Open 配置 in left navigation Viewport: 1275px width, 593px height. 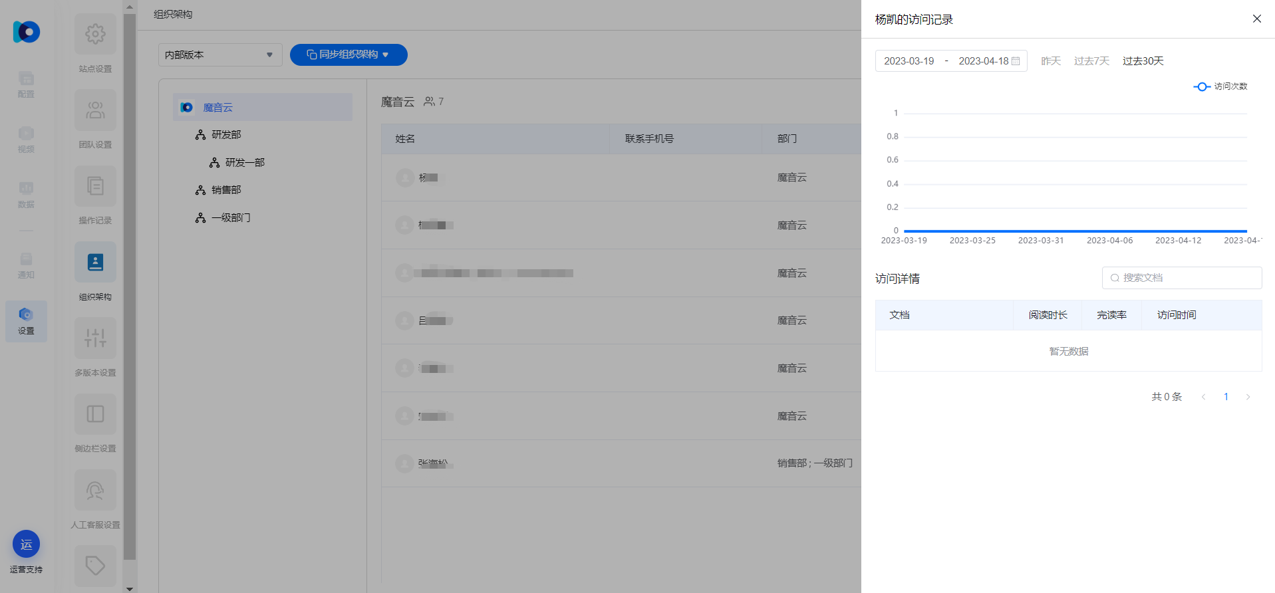click(26, 84)
